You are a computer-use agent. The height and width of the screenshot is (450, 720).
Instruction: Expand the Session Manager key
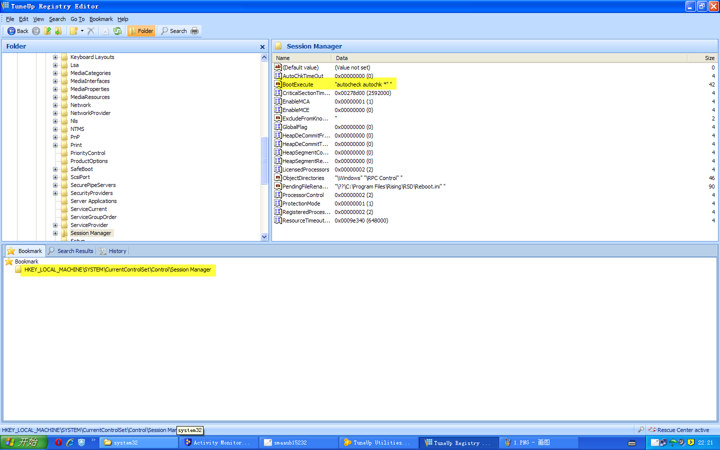click(x=55, y=233)
